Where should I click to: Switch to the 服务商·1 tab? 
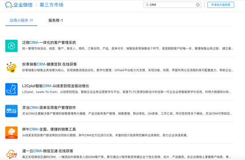(x=55, y=20)
